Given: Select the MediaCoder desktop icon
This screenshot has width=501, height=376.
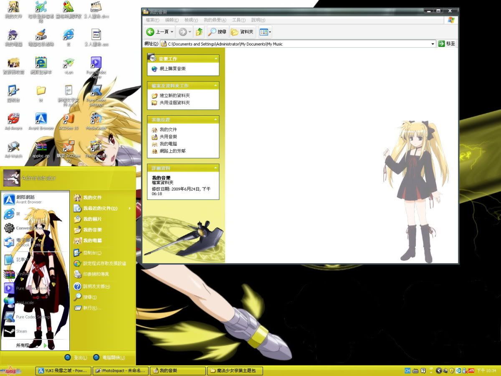Looking at the screenshot, I should point(96,122).
